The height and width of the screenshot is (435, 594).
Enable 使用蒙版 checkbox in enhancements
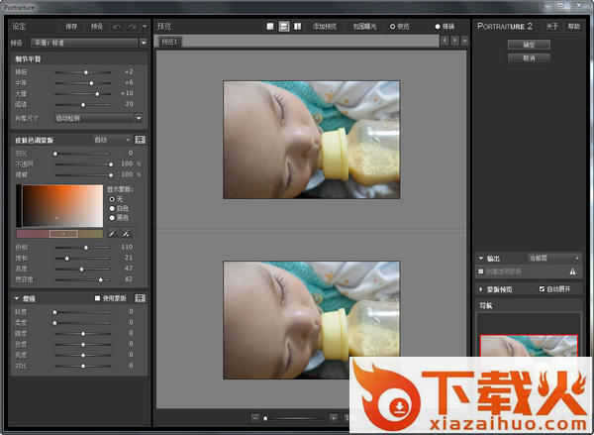coord(97,297)
